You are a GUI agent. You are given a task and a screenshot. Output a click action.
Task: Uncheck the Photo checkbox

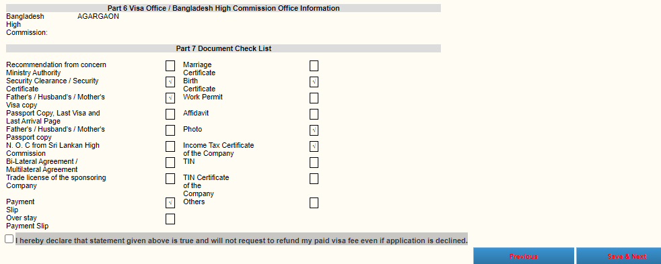(314, 130)
